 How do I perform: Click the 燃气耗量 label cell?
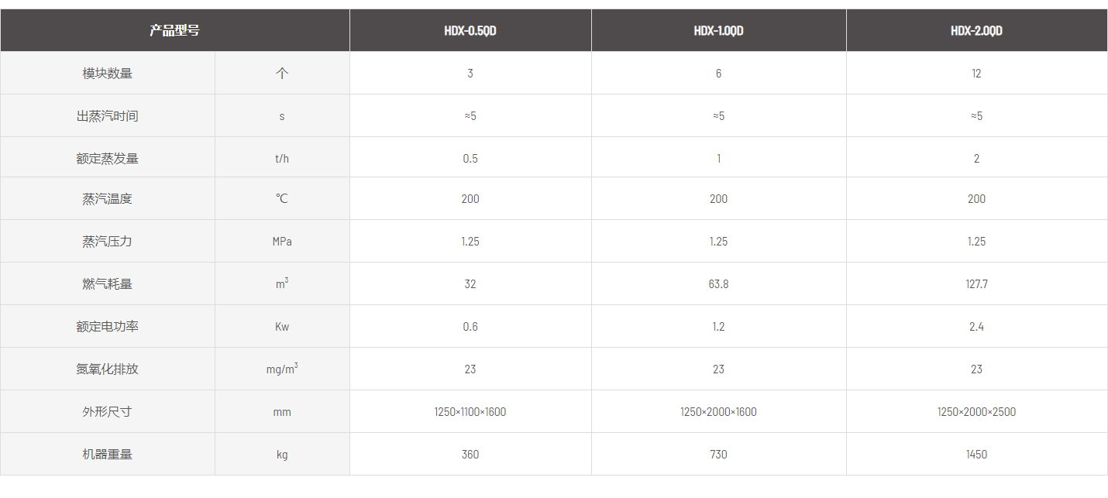point(108,284)
